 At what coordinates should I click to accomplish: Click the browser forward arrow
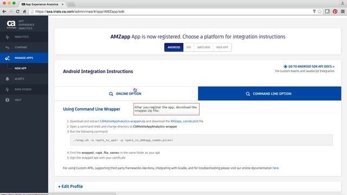[x=11, y=11]
